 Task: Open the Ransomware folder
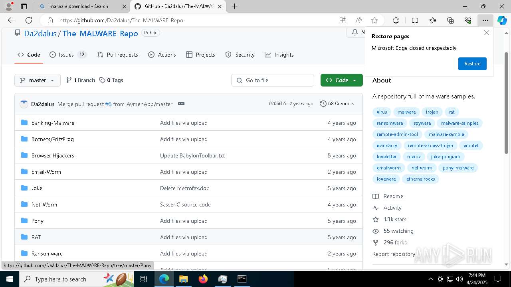tap(47, 254)
